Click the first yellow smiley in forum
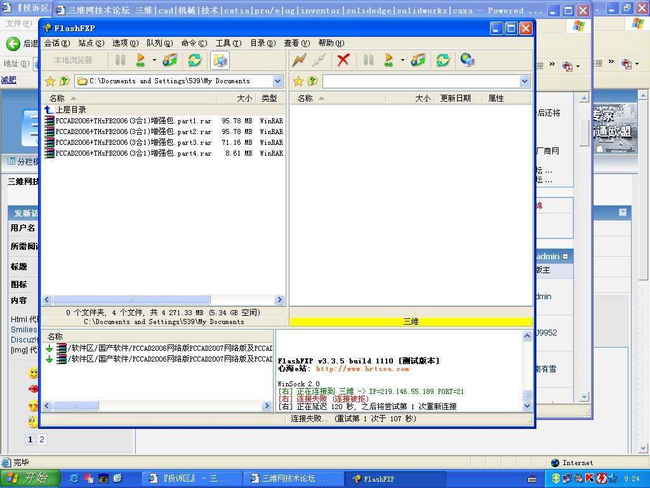Image resolution: width=650 pixels, height=488 pixels. [x=33, y=372]
